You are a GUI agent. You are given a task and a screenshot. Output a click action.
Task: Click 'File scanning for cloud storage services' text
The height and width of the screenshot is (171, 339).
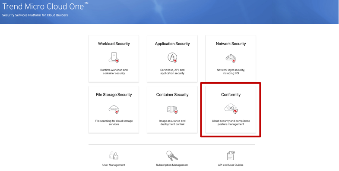pyautogui.click(x=114, y=122)
